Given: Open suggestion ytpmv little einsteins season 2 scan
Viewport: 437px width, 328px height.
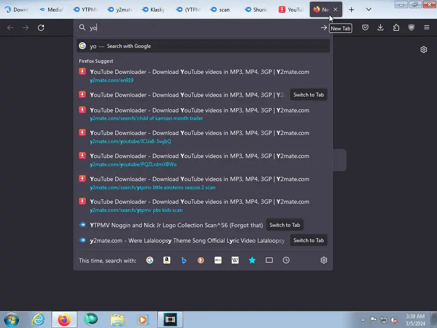Looking at the screenshot, I should pos(203,183).
